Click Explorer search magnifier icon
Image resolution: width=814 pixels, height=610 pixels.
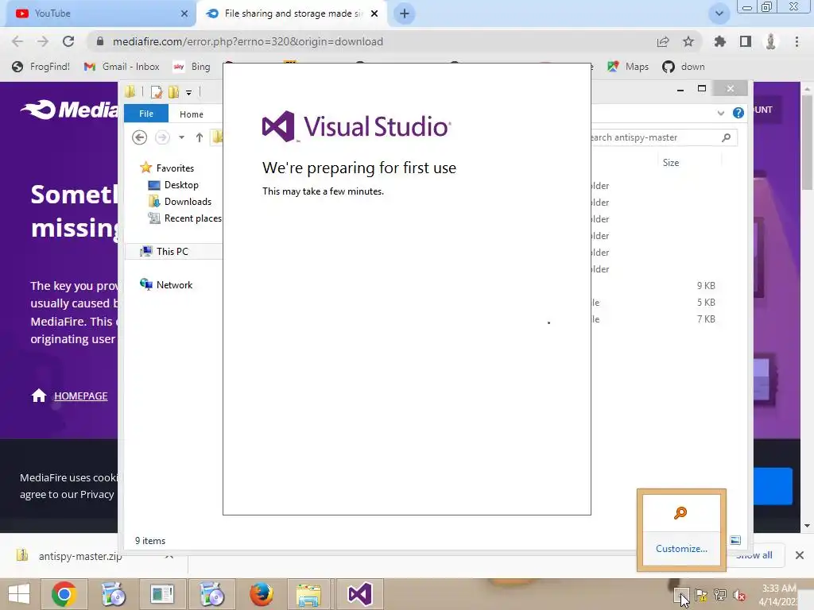[727, 137]
